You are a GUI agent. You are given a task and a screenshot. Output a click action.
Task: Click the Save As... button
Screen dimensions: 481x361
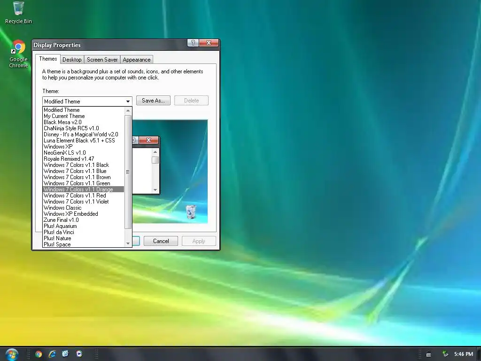pos(153,101)
